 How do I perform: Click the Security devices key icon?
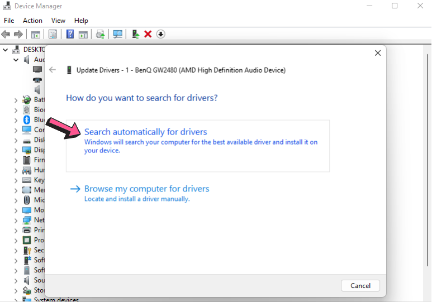tap(27, 250)
